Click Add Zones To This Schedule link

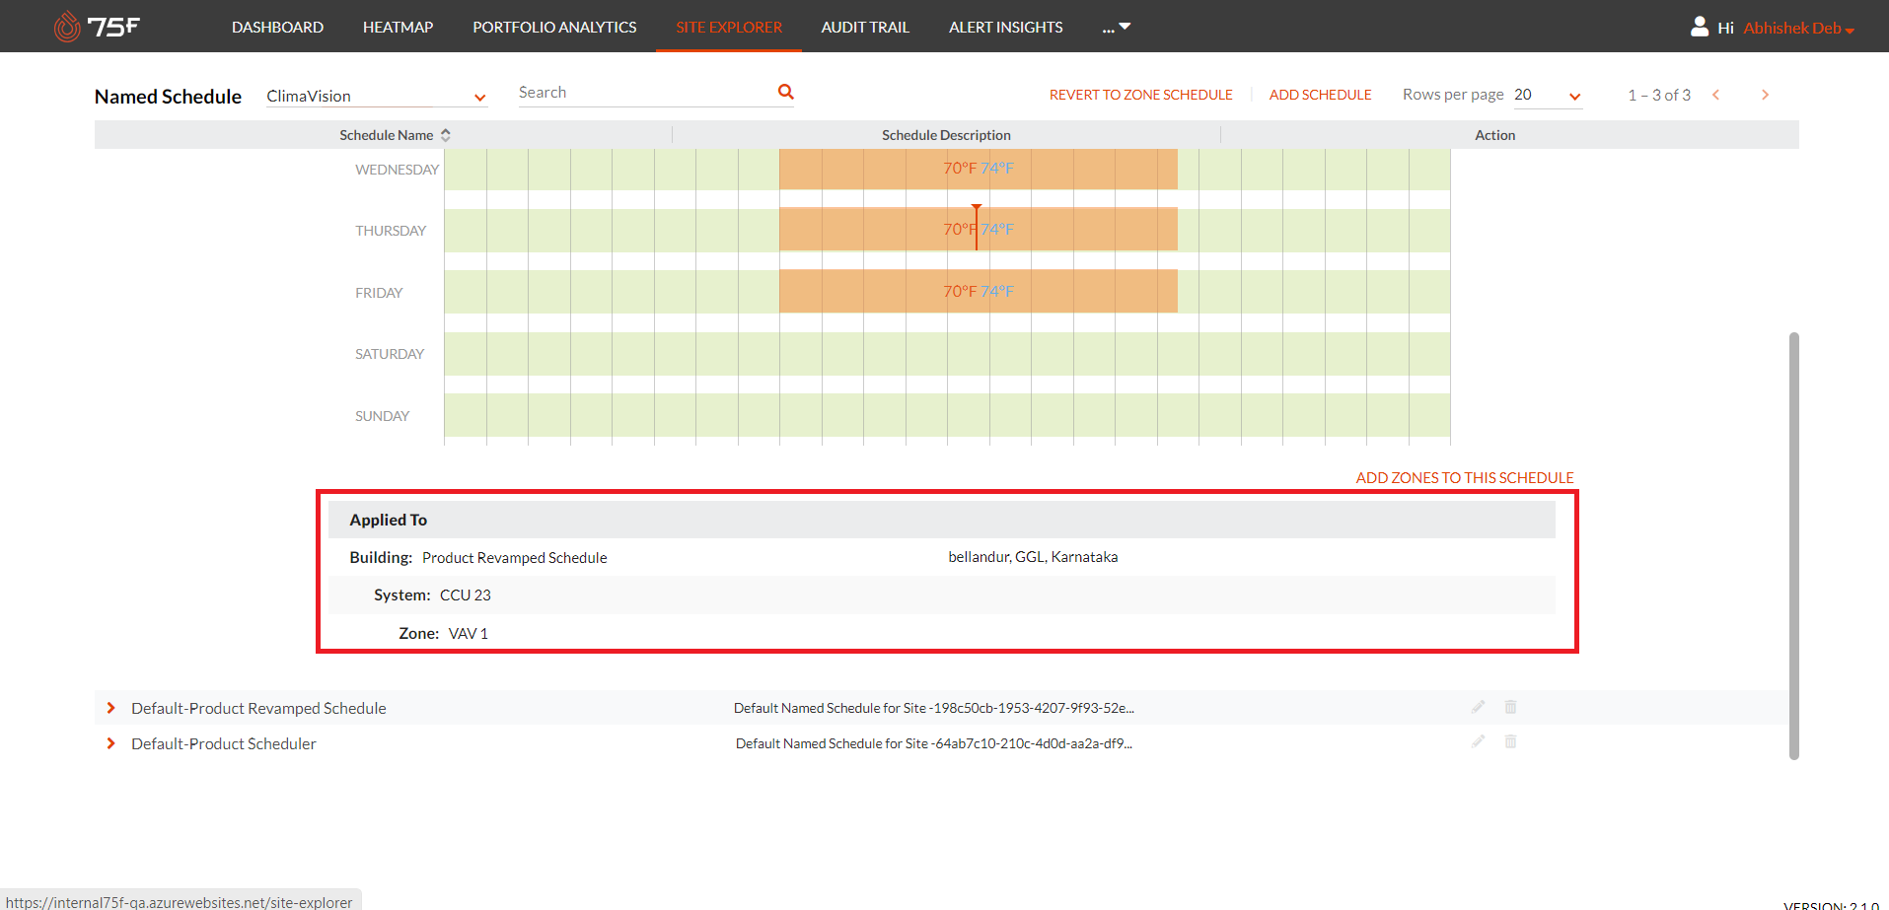(1464, 477)
